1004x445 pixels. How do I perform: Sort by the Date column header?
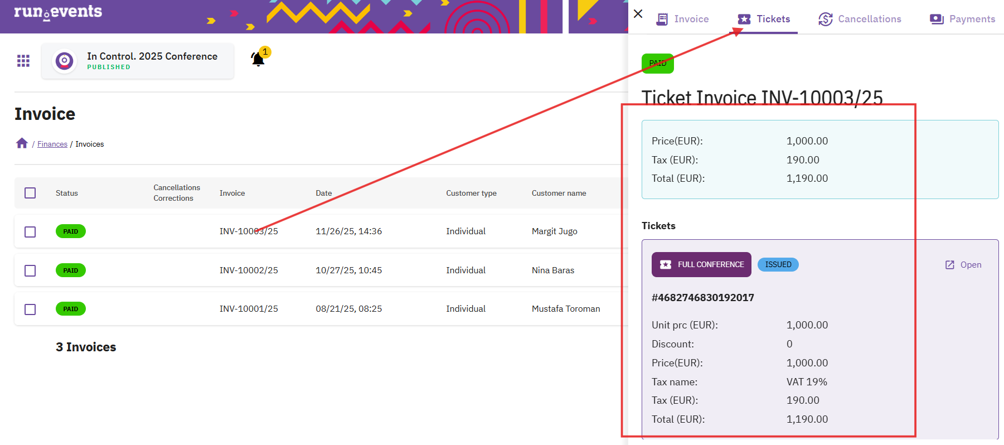coord(324,193)
